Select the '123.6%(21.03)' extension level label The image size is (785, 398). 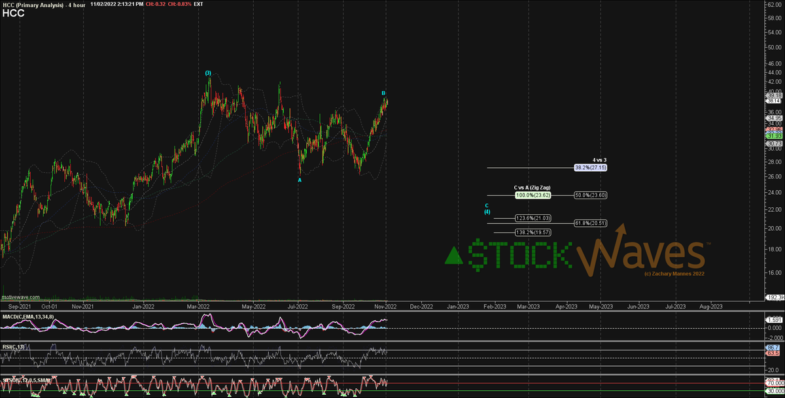pos(534,218)
